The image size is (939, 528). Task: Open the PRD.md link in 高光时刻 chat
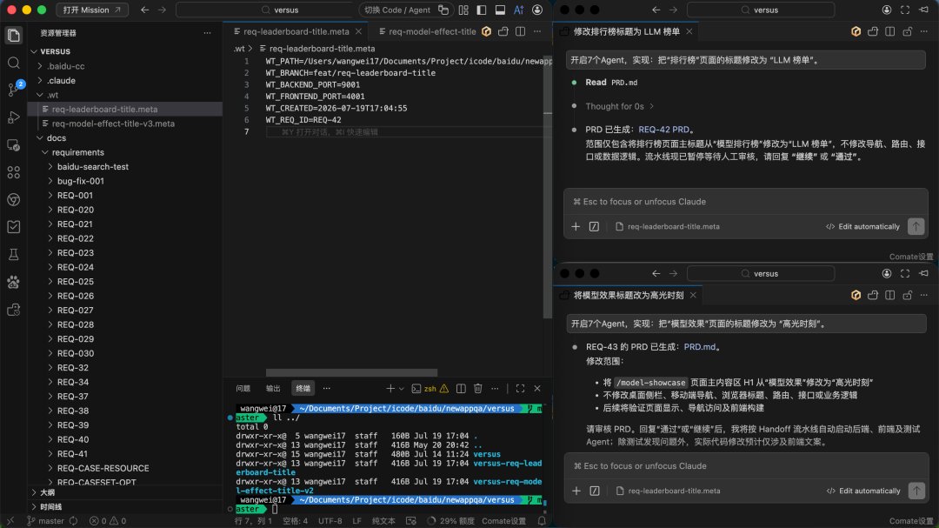699,347
